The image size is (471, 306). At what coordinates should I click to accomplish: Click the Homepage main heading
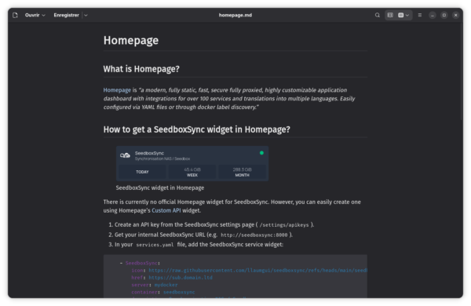pyautogui.click(x=131, y=41)
